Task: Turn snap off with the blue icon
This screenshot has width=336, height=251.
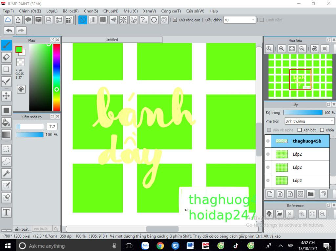Action: (x=82, y=20)
